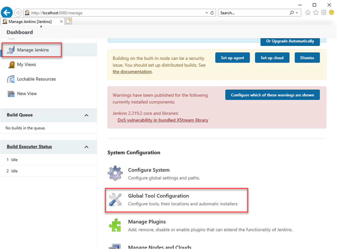This screenshot has height=249, width=337.
Task: Open browser Tools gear icon
Action: click(x=324, y=13)
